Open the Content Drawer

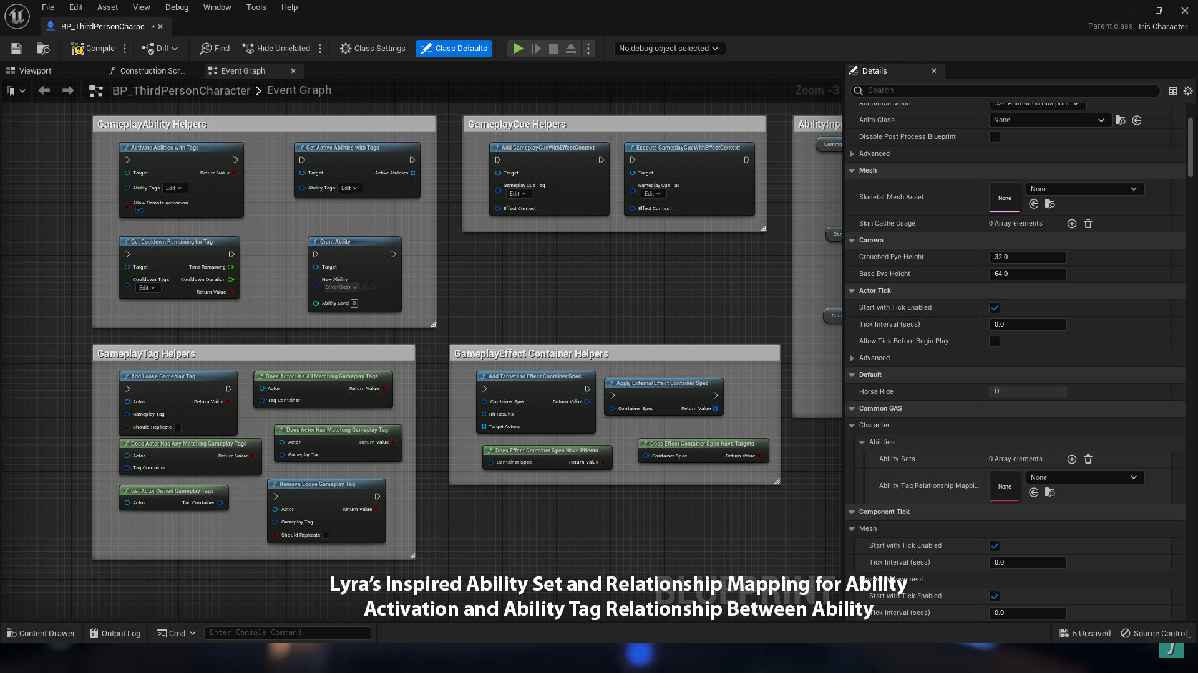point(41,633)
